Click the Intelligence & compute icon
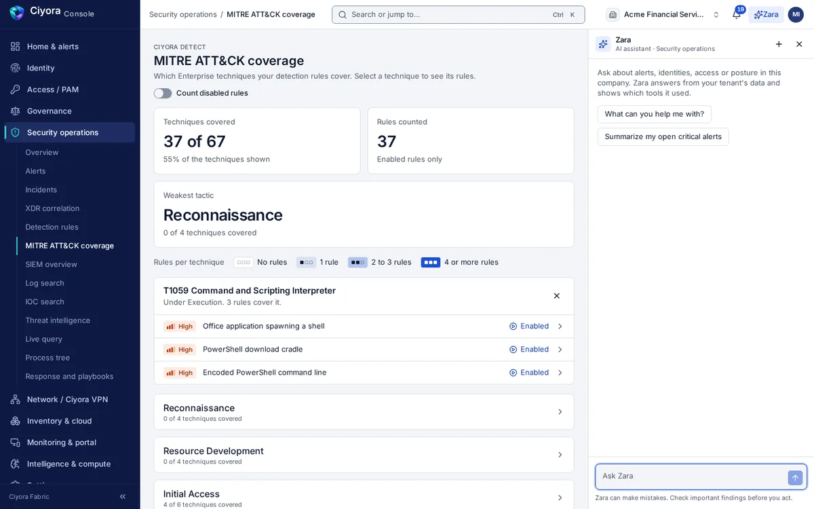This screenshot has width=814, height=509. 16,464
